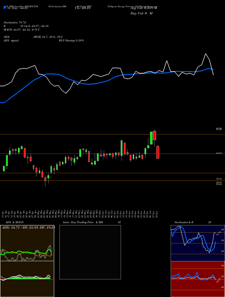Viewport: 225px width, 297px height.
Task: Select the BUY signal text
Action: pos(72,40)
